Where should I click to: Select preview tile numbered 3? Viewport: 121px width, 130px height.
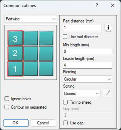coord(15,38)
